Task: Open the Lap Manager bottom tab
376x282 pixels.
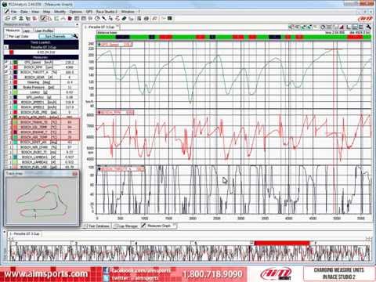Action: coord(126,226)
